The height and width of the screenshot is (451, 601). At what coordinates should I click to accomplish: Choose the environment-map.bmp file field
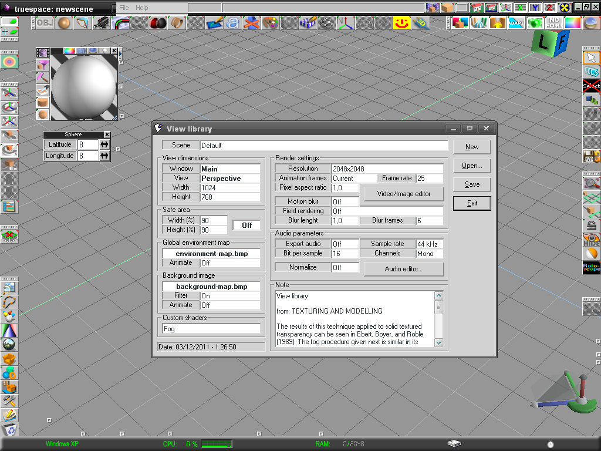click(x=211, y=254)
